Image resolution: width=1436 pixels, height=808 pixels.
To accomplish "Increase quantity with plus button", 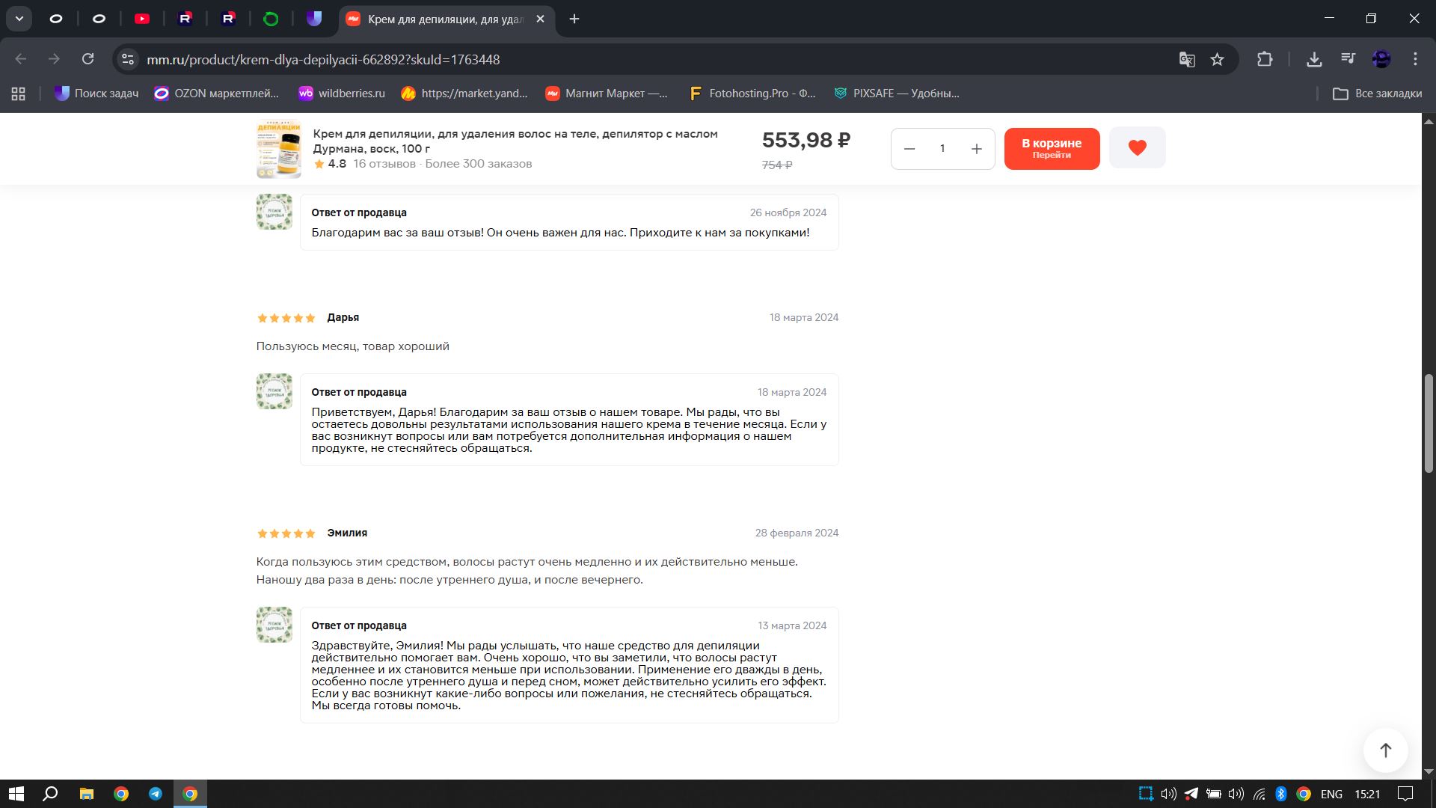I will [x=976, y=149].
